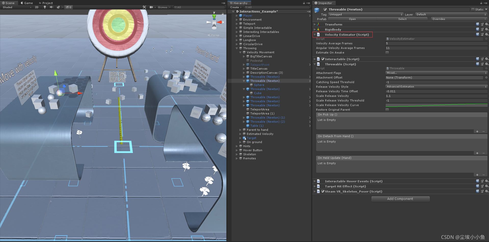Open Release Velocity Style dropdown
The height and width of the screenshot is (242, 489).
click(x=437, y=87)
